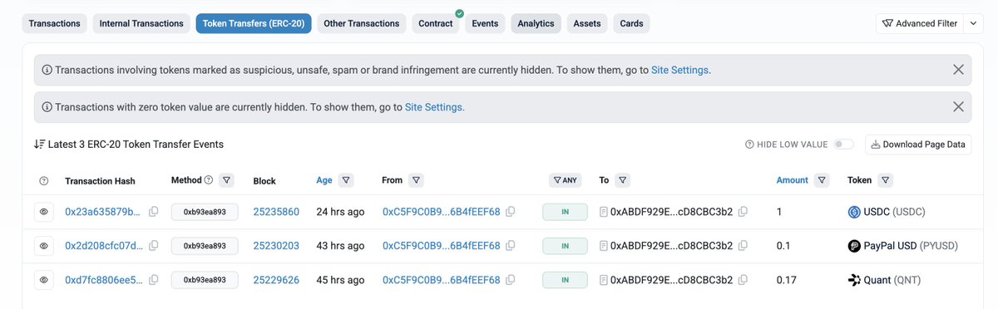Click the Method help question icon

(x=208, y=179)
